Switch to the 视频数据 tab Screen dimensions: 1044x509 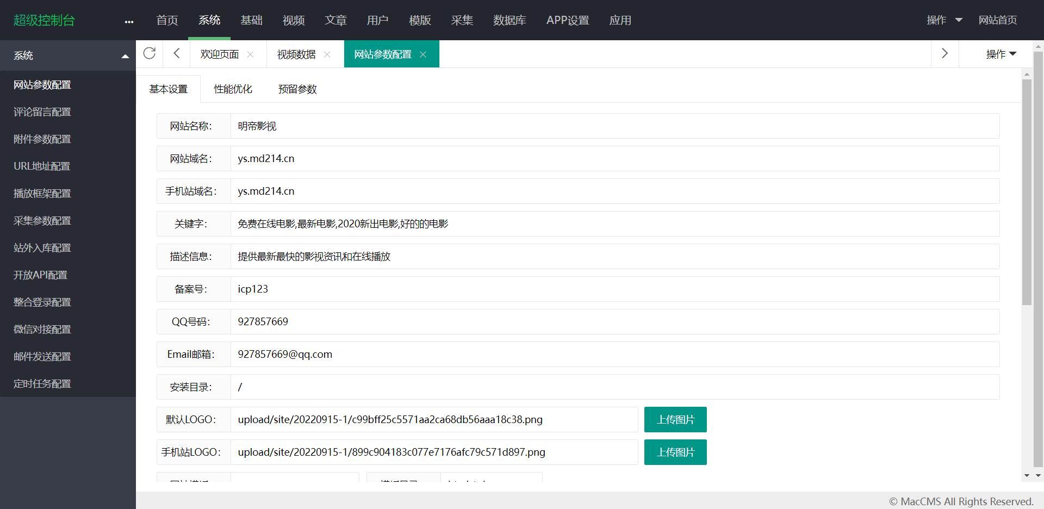(x=296, y=54)
